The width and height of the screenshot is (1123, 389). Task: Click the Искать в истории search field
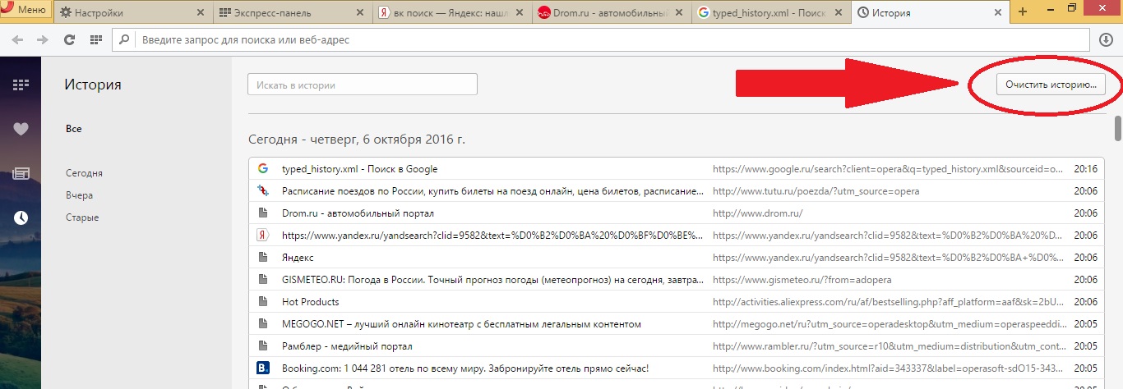tap(363, 85)
